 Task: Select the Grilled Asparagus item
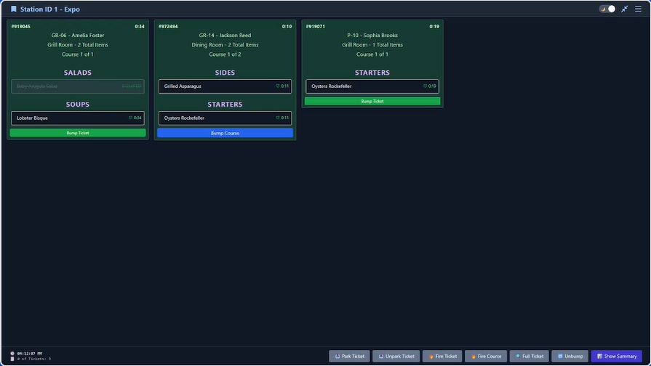coord(225,86)
